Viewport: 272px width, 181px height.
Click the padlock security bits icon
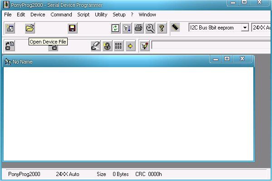click(107, 46)
